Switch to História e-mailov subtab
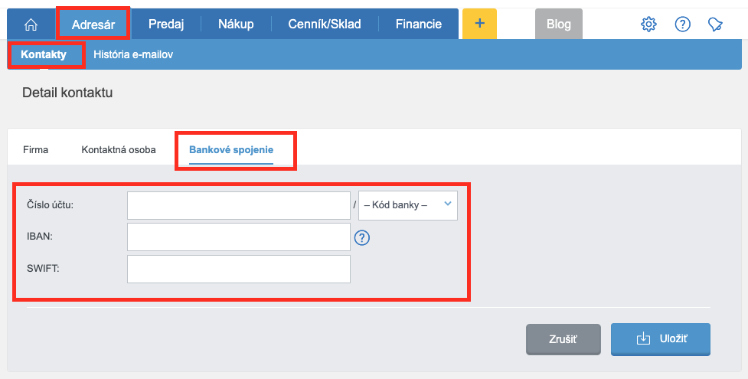Viewport: 748px width, 379px height. click(133, 55)
